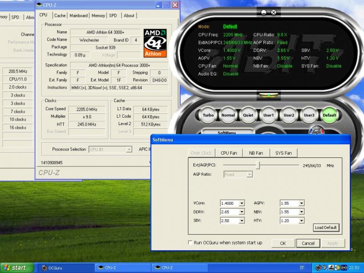
Task: Click the Level 2 cache value 512 KBytes
Action: click(151, 124)
